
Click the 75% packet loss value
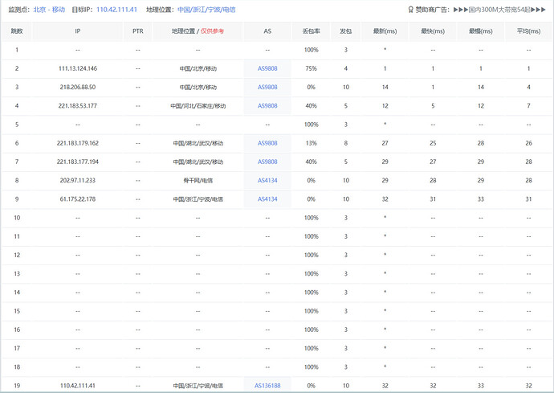312,68
